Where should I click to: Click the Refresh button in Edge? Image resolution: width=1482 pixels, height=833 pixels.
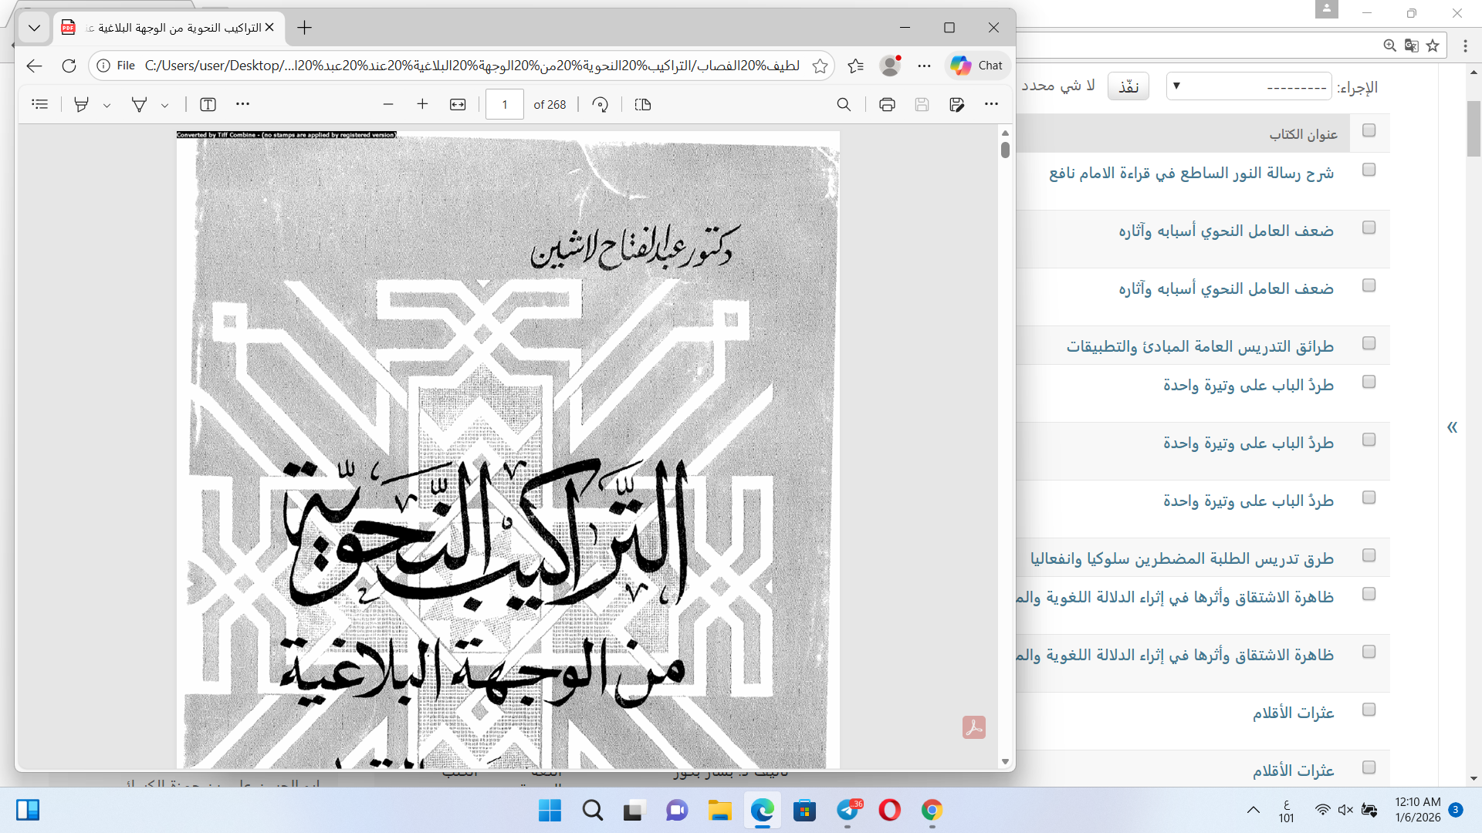tap(69, 66)
